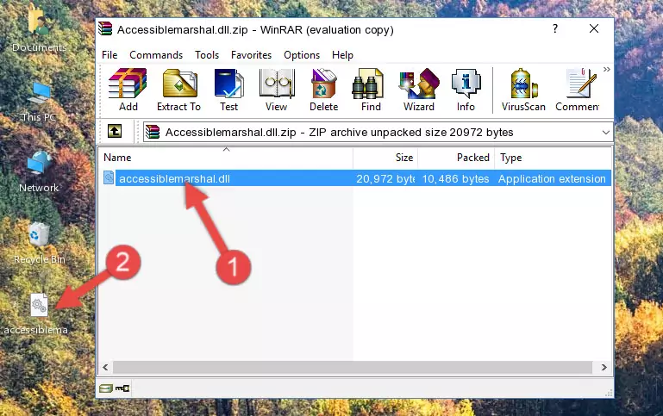Click the Delete toolbar icon
Screen dimensions: 663x416
coord(323,90)
